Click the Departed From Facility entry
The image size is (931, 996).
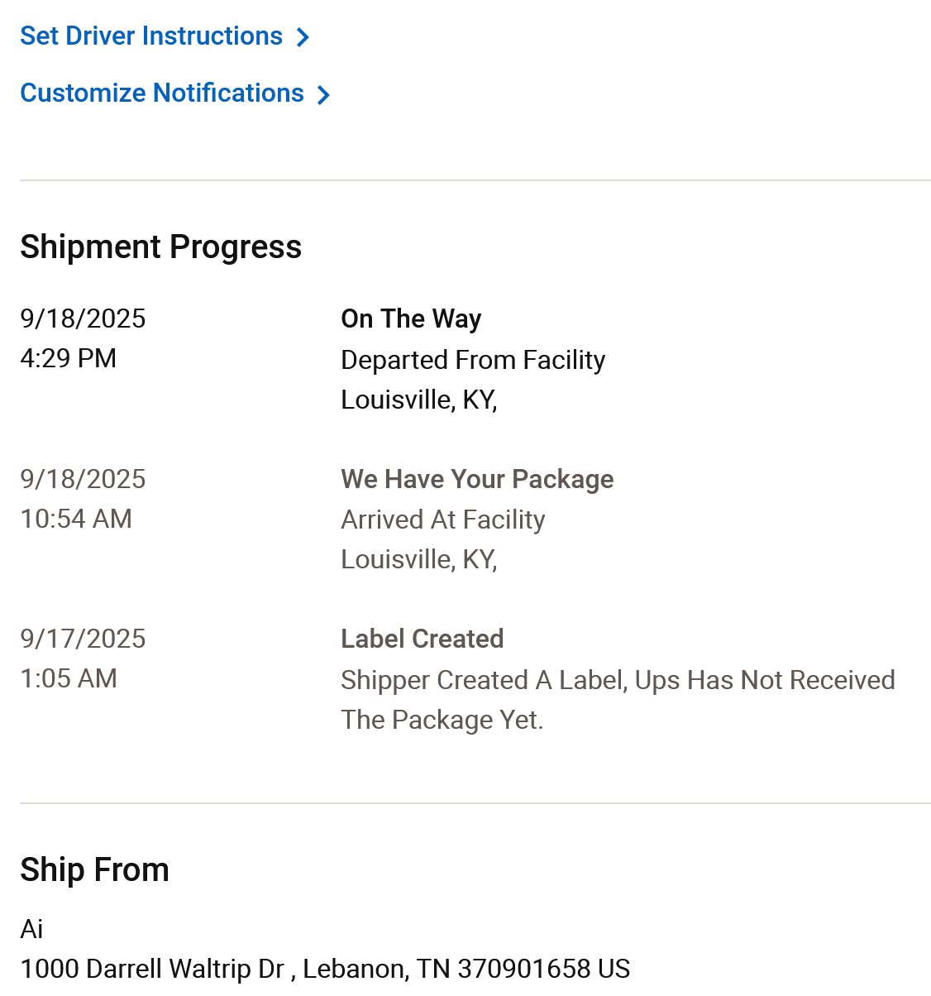point(472,360)
